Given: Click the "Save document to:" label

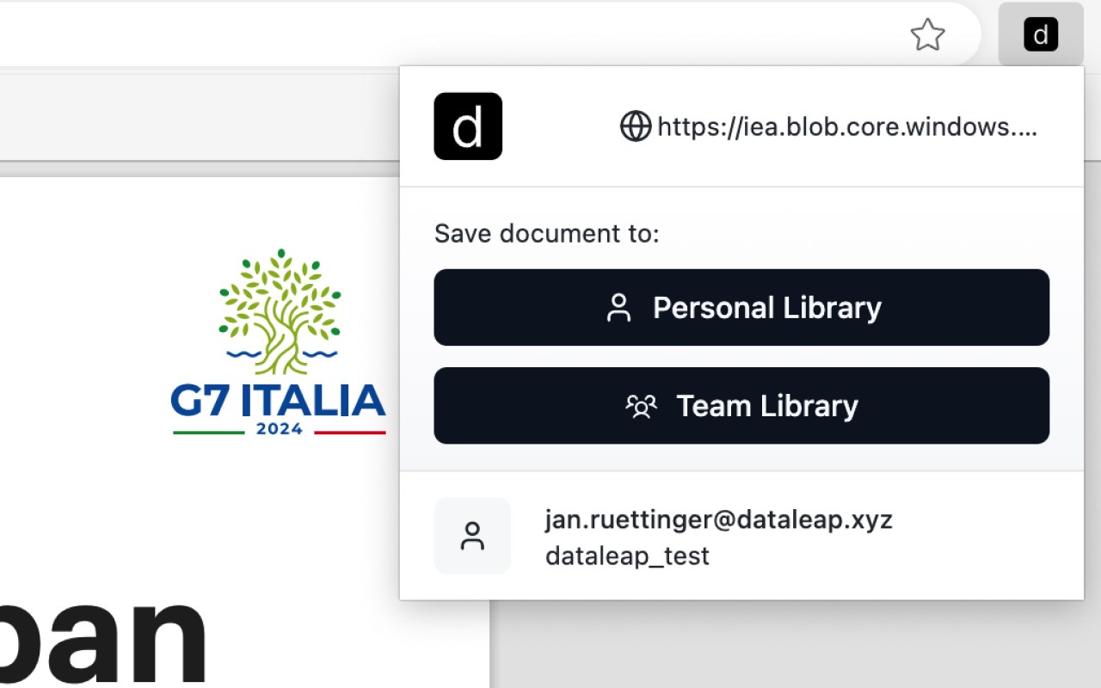Looking at the screenshot, I should click(546, 233).
